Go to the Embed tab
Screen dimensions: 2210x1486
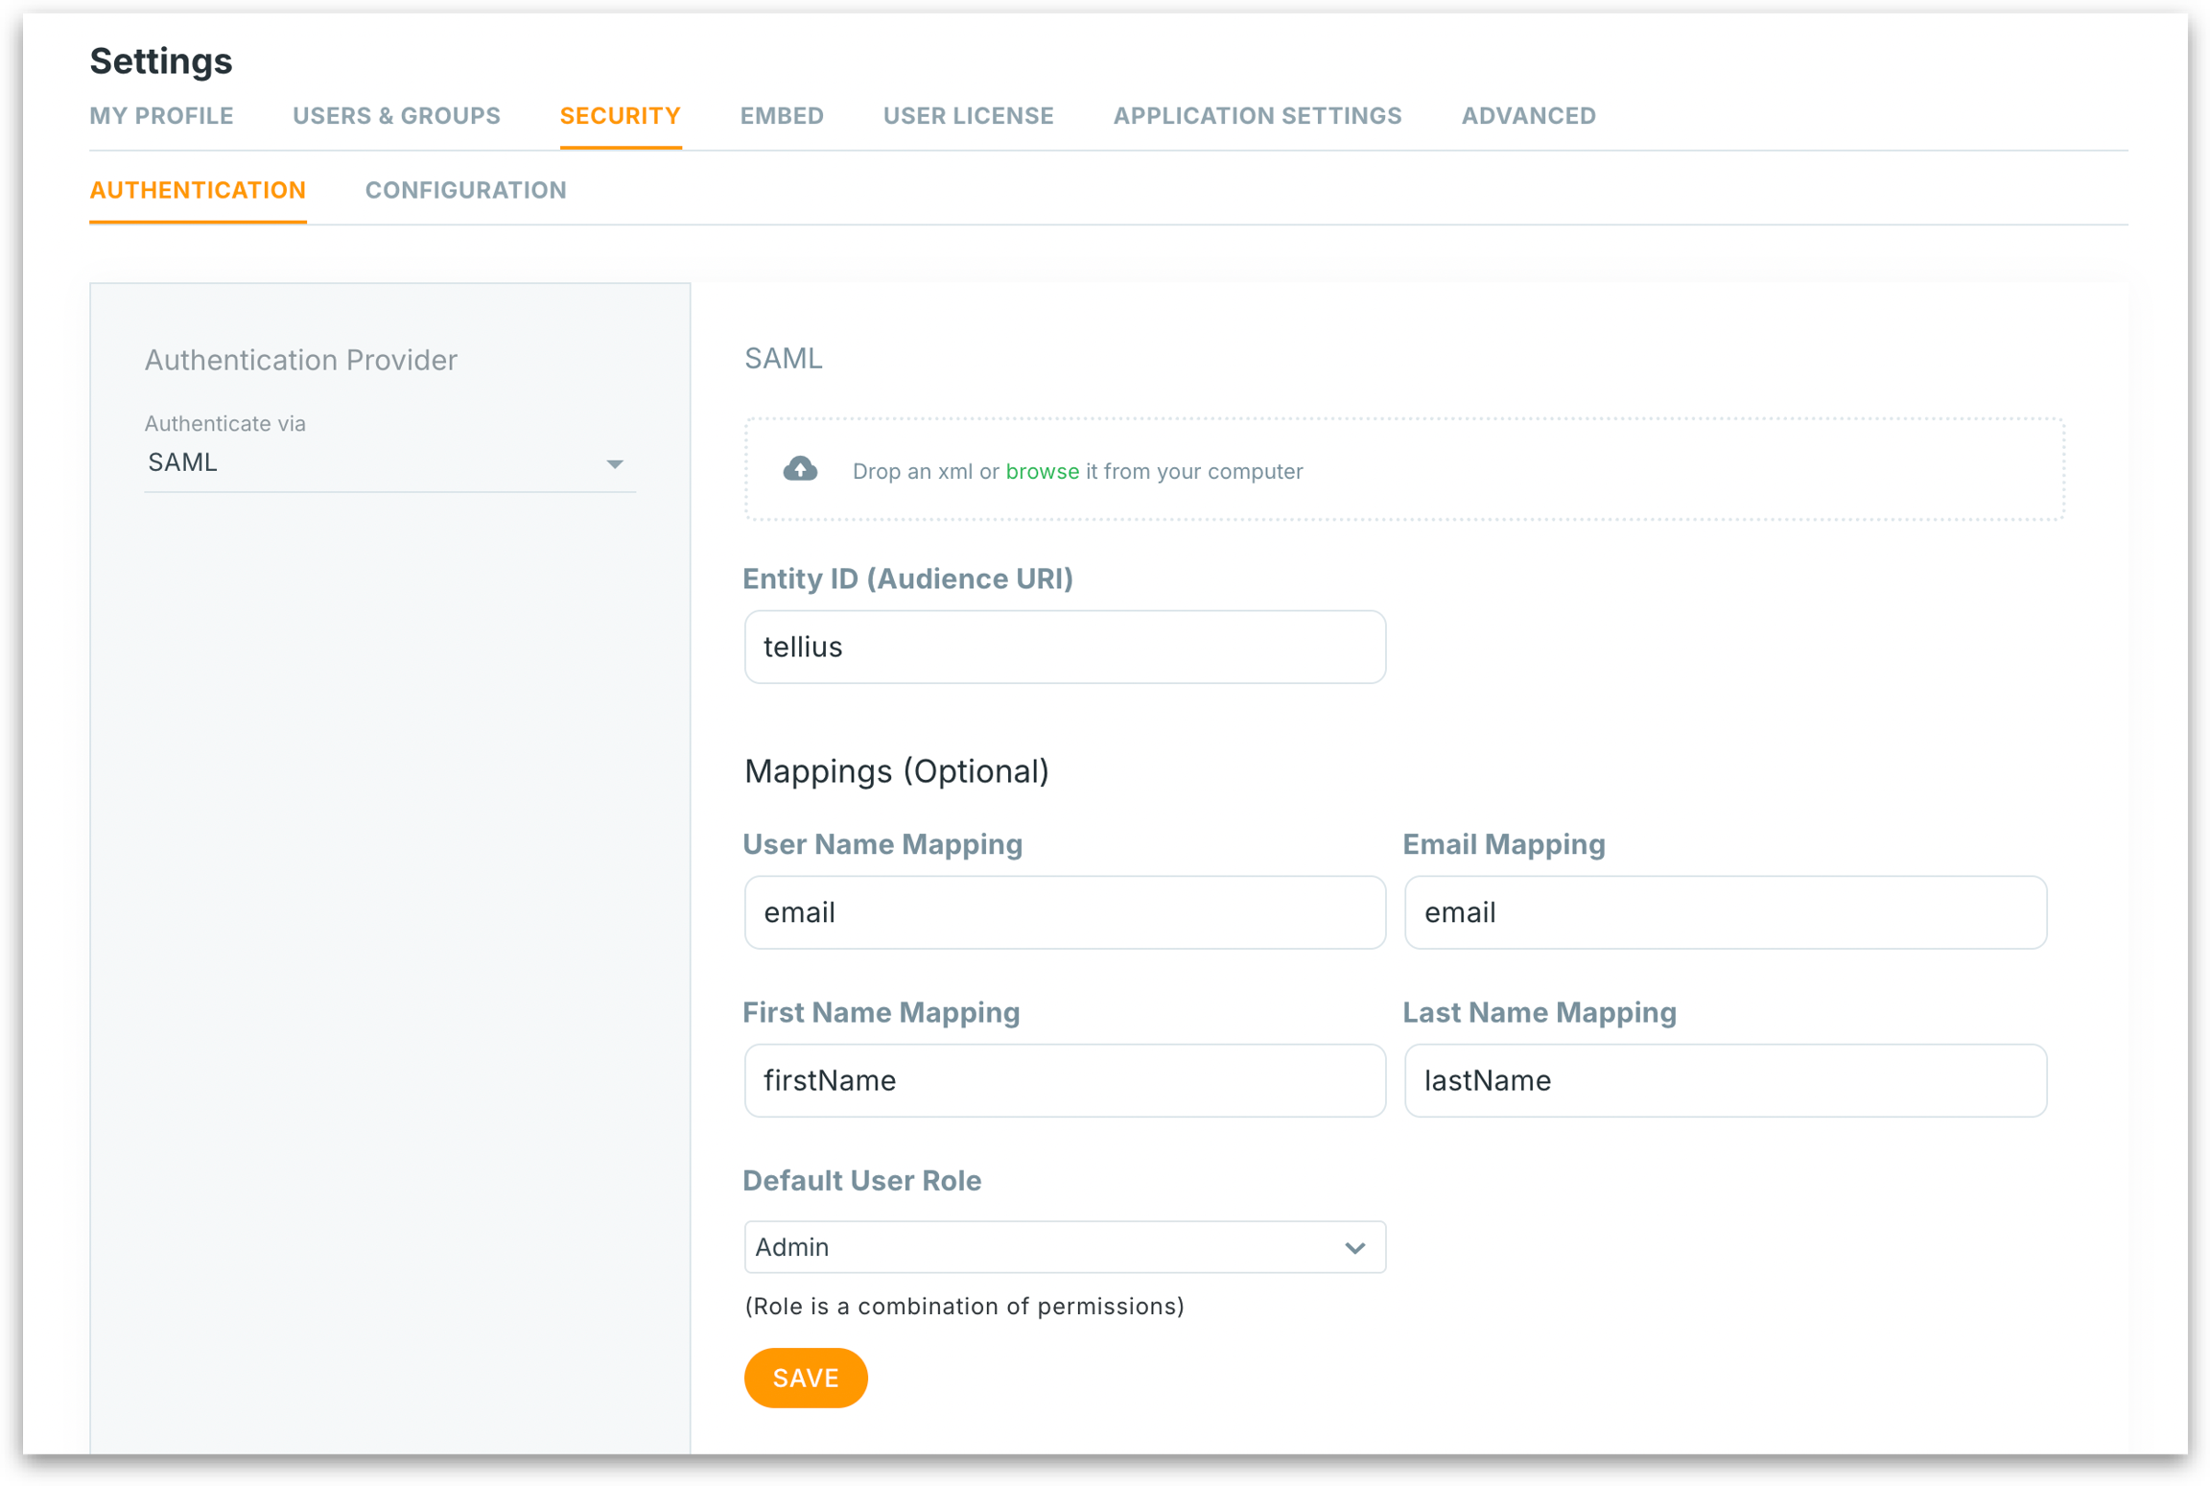point(781,116)
